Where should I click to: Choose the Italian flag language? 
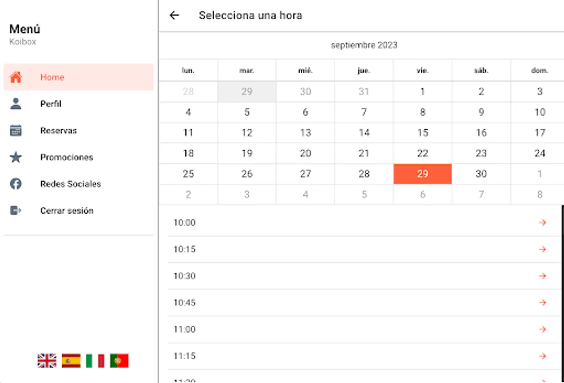95,361
